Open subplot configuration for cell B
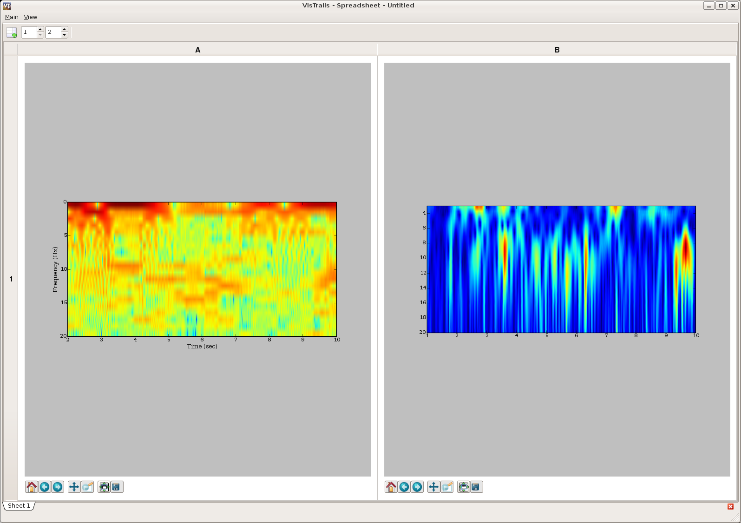The width and height of the screenshot is (741, 523). (464, 487)
